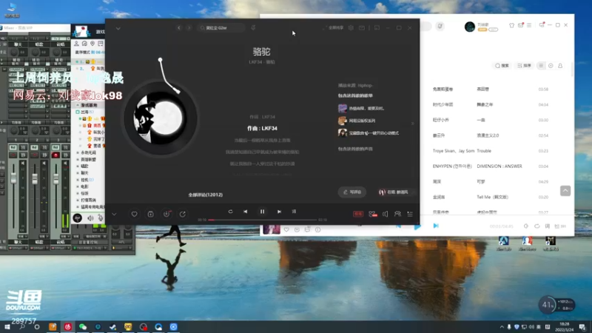Select the DIMENSION : ANSWER row by ENHYPEN

(x=491, y=166)
